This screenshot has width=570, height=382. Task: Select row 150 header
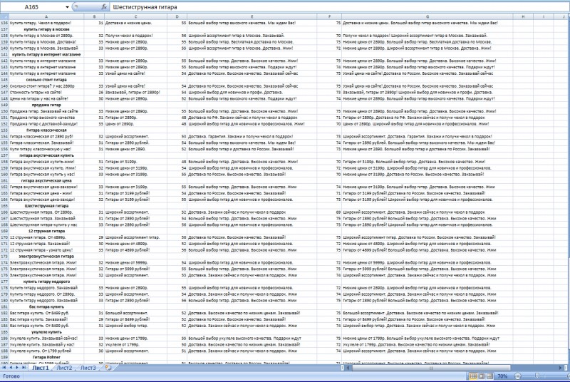point(4,111)
